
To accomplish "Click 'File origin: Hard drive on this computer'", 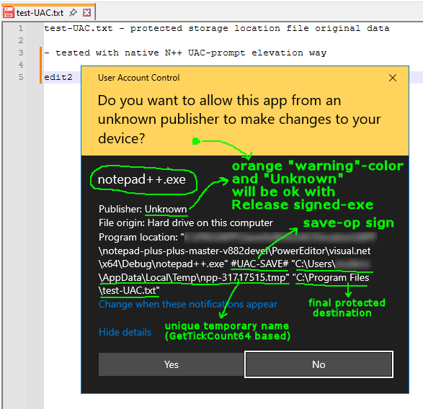I will 186,223.
